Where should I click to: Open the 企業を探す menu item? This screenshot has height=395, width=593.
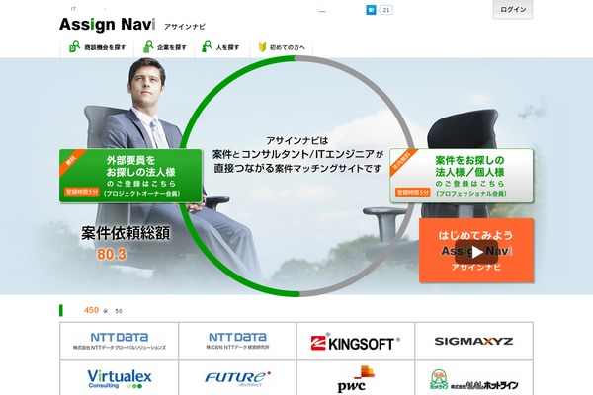point(164,47)
